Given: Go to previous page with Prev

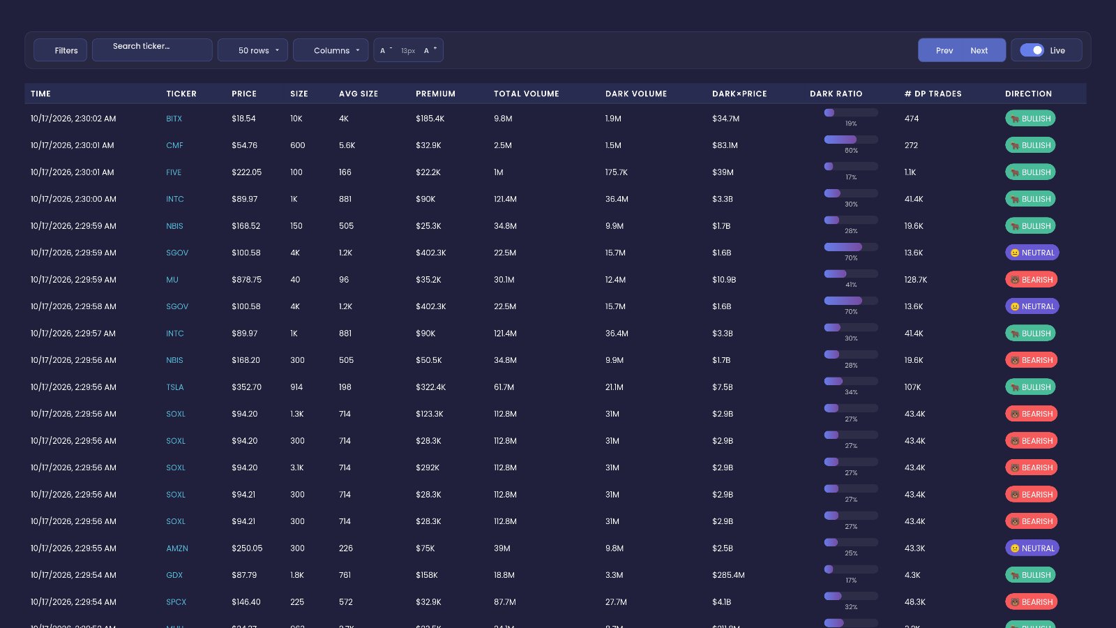Looking at the screenshot, I should point(944,50).
